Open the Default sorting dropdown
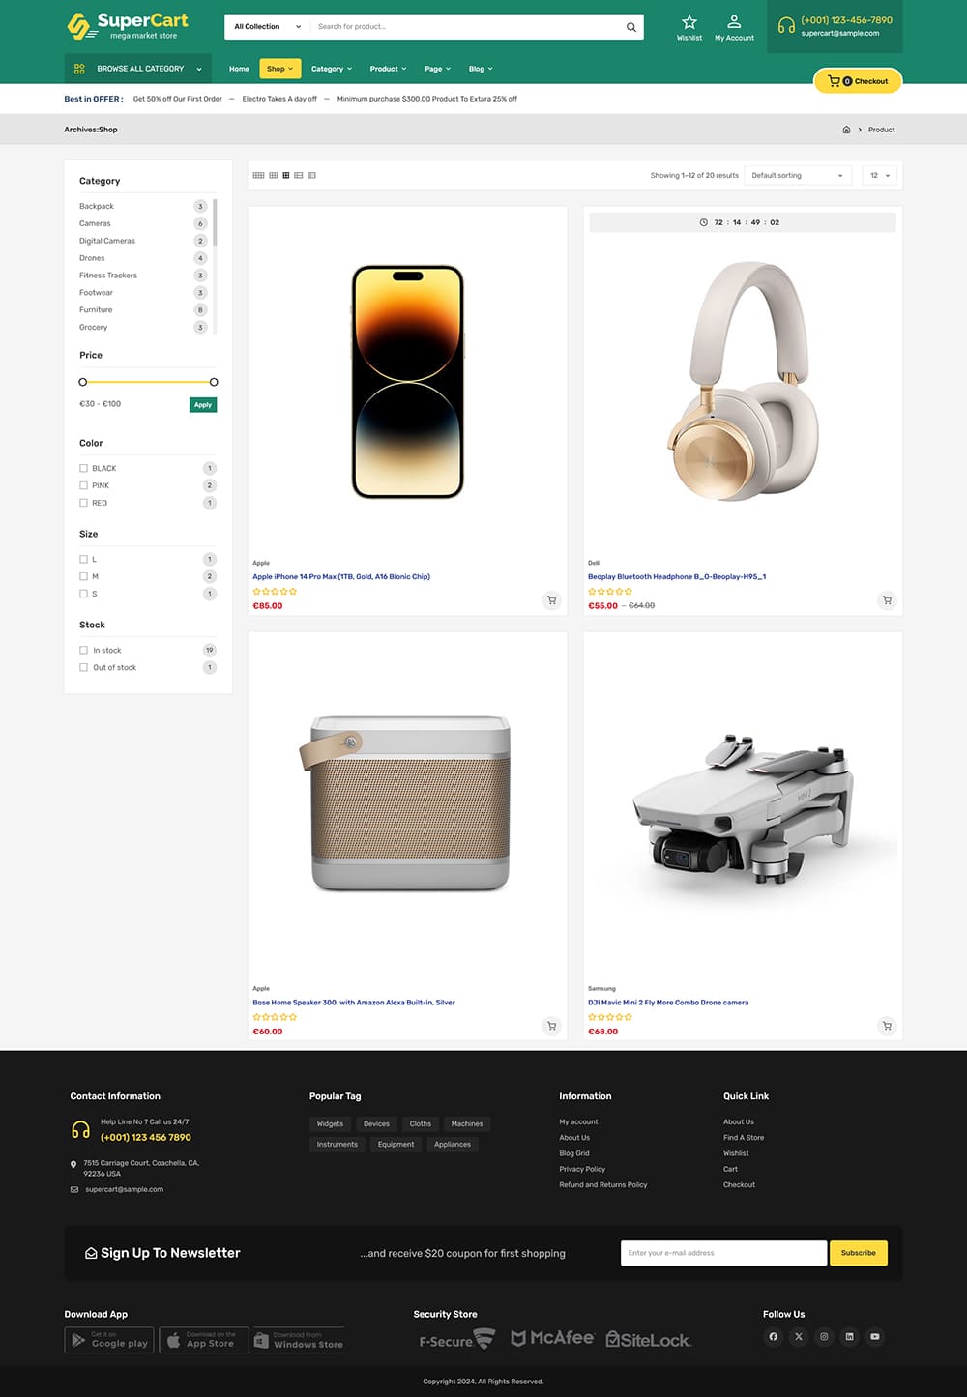This screenshot has height=1397, width=967. point(798,175)
